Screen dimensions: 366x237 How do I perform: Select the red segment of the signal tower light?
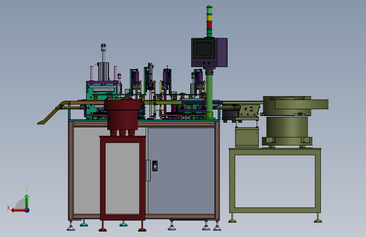coord(209,25)
